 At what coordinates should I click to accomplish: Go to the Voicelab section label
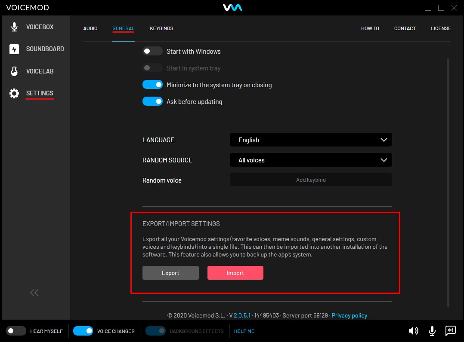tap(40, 71)
